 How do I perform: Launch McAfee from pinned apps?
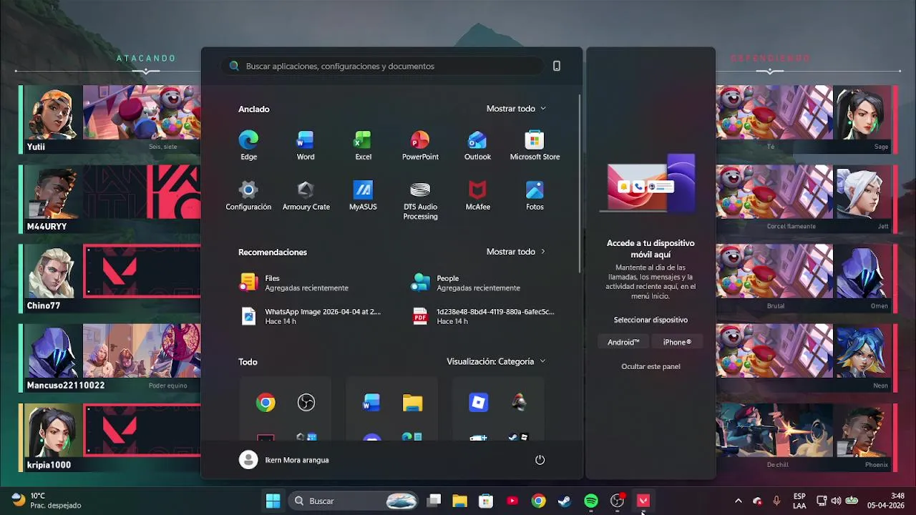[x=477, y=195]
